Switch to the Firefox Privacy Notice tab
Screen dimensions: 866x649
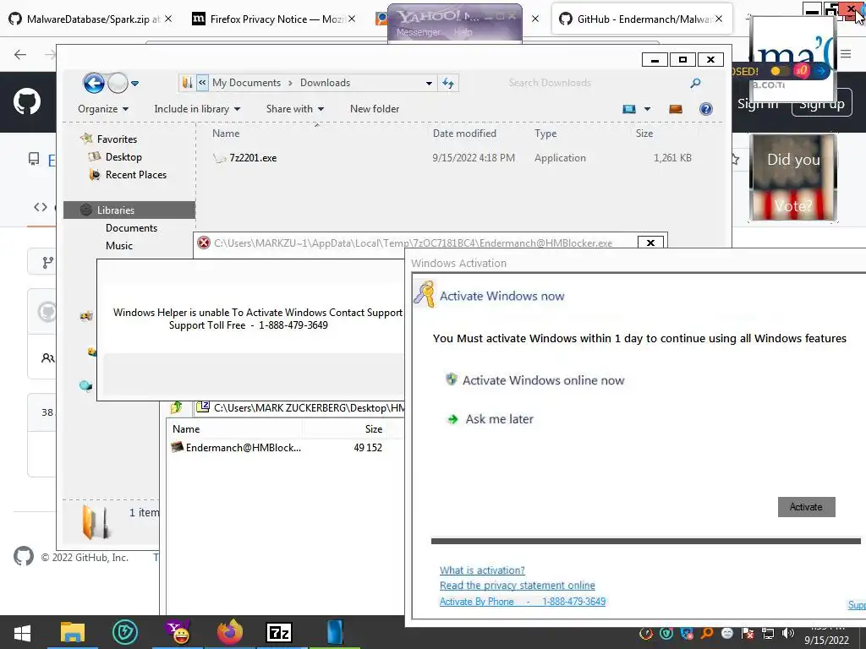273,19
